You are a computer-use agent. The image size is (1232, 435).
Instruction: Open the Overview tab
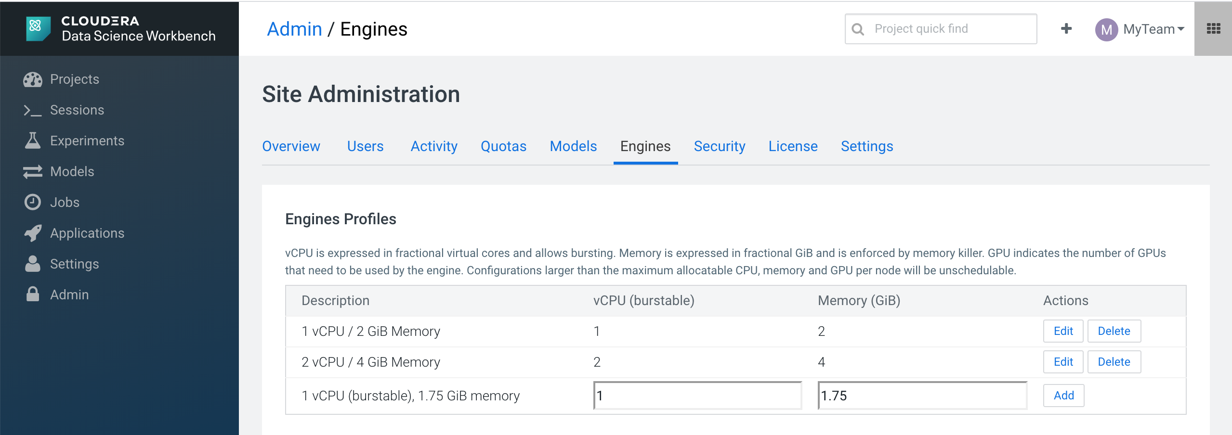click(291, 146)
